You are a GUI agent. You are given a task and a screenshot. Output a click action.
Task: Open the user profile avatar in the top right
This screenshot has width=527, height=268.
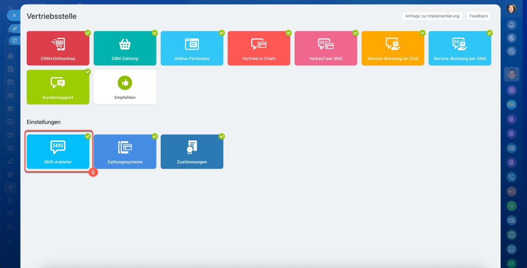(x=511, y=9)
